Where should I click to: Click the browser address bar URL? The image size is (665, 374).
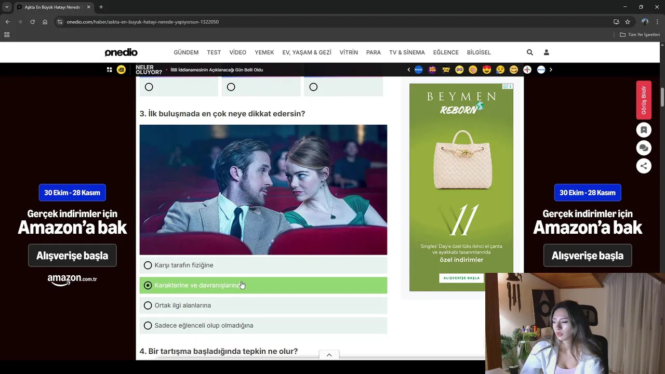click(x=142, y=22)
